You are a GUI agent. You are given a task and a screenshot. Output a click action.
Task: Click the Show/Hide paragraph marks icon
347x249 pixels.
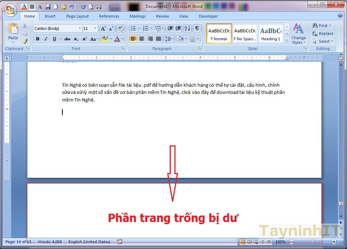(197, 28)
